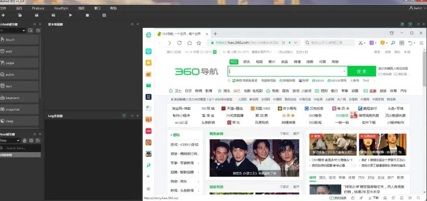Select the 图片 search tab
The image size is (427, 201).
[272, 61]
